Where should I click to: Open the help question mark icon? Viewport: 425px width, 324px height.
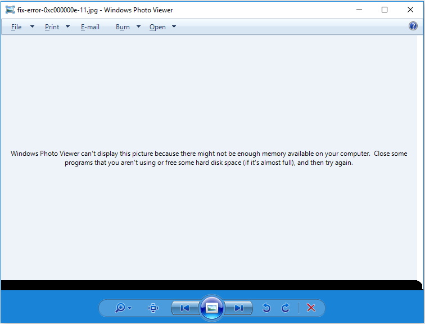click(413, 26)
